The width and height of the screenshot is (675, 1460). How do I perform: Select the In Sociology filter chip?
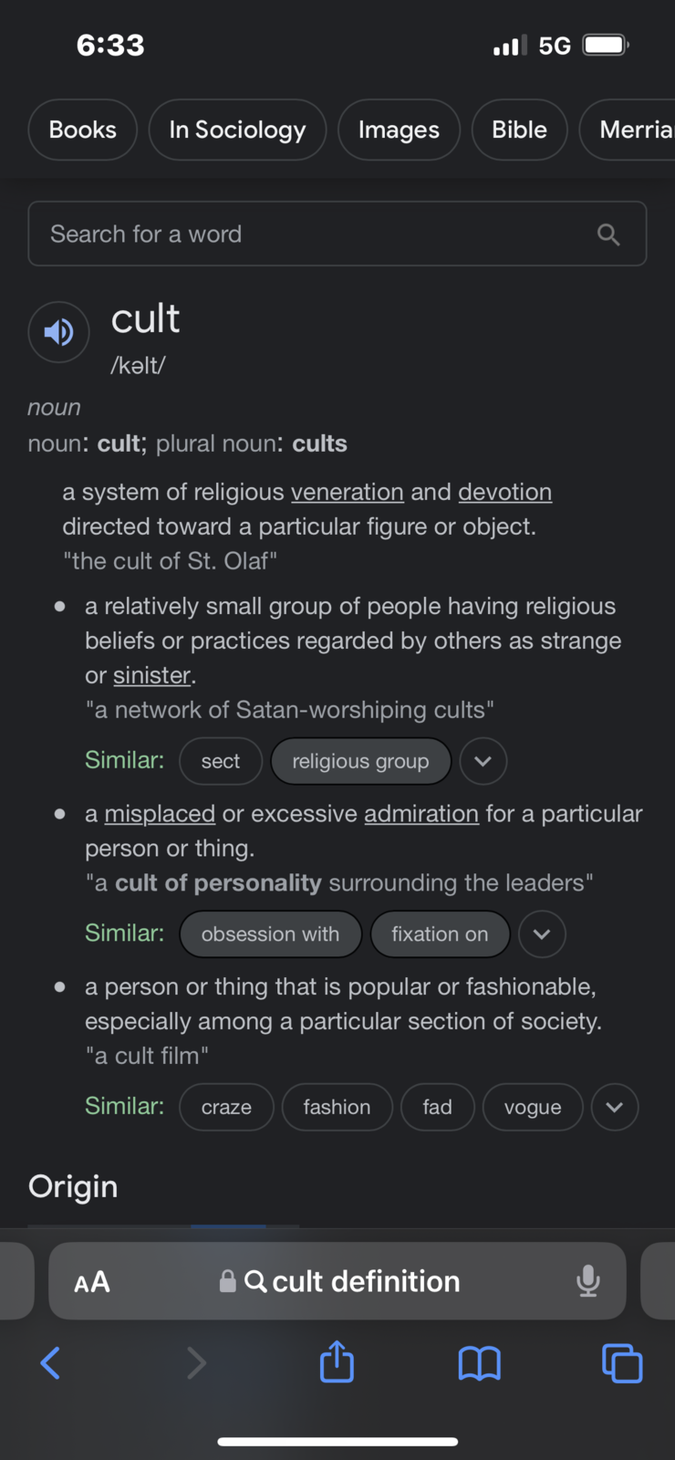(237, 130)
